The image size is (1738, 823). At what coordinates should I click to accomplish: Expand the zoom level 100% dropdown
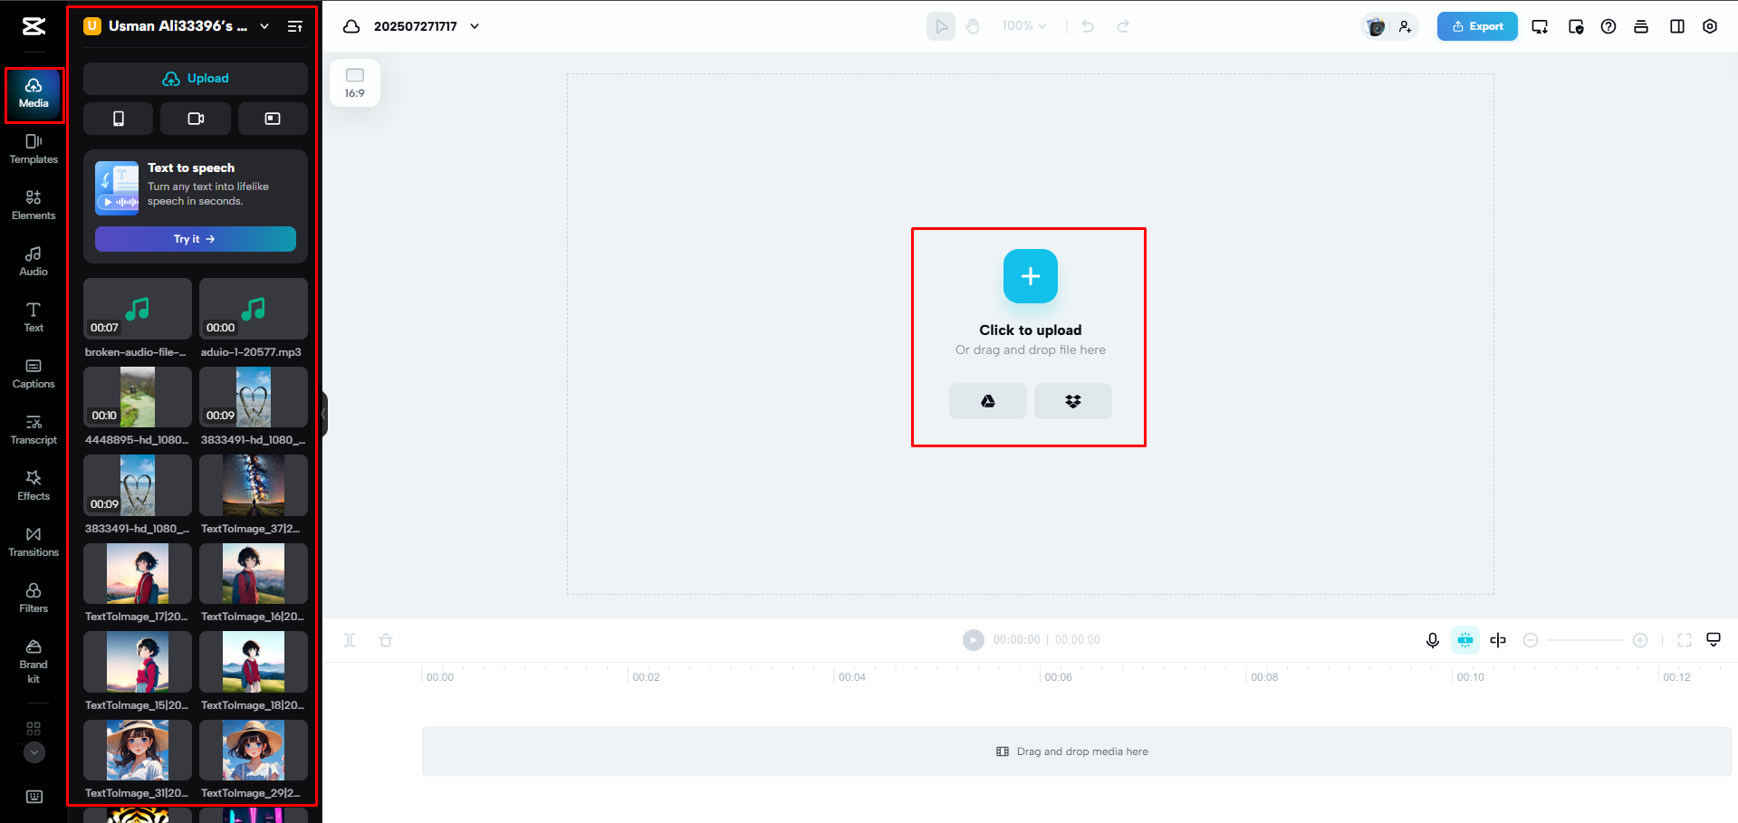pyautogui.click(x=1024, y=25)
